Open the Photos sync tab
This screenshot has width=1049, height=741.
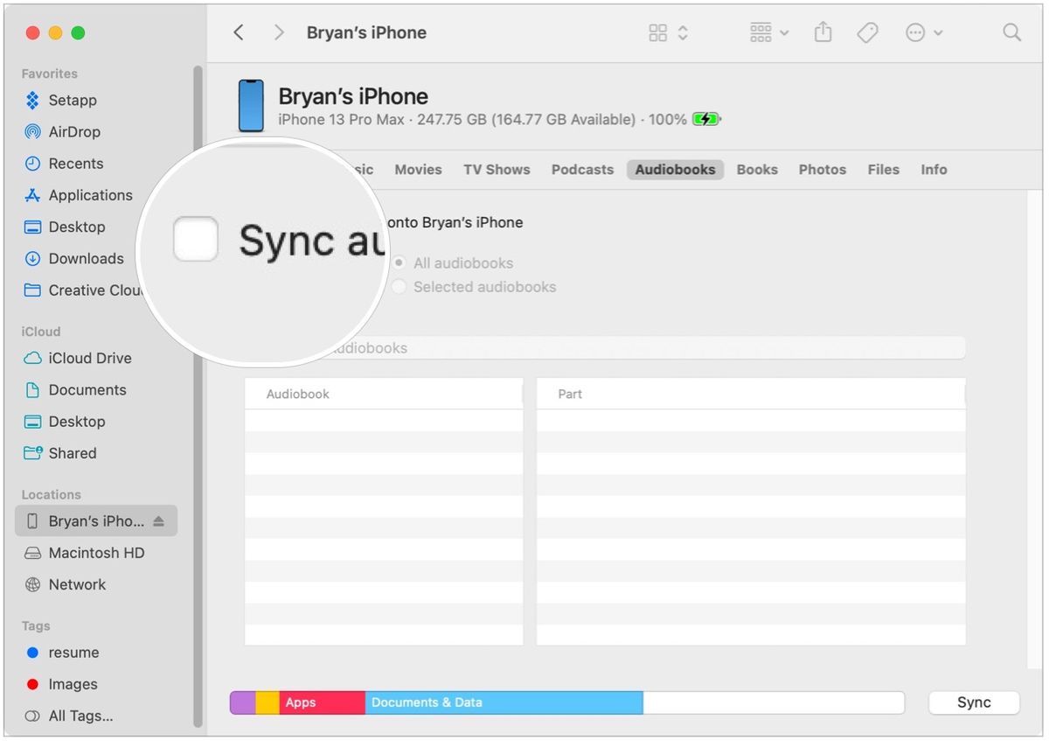tap(822, 169)
